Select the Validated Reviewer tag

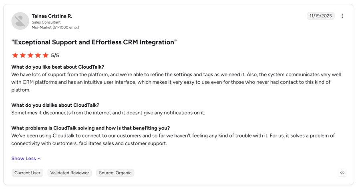(70, 173)
